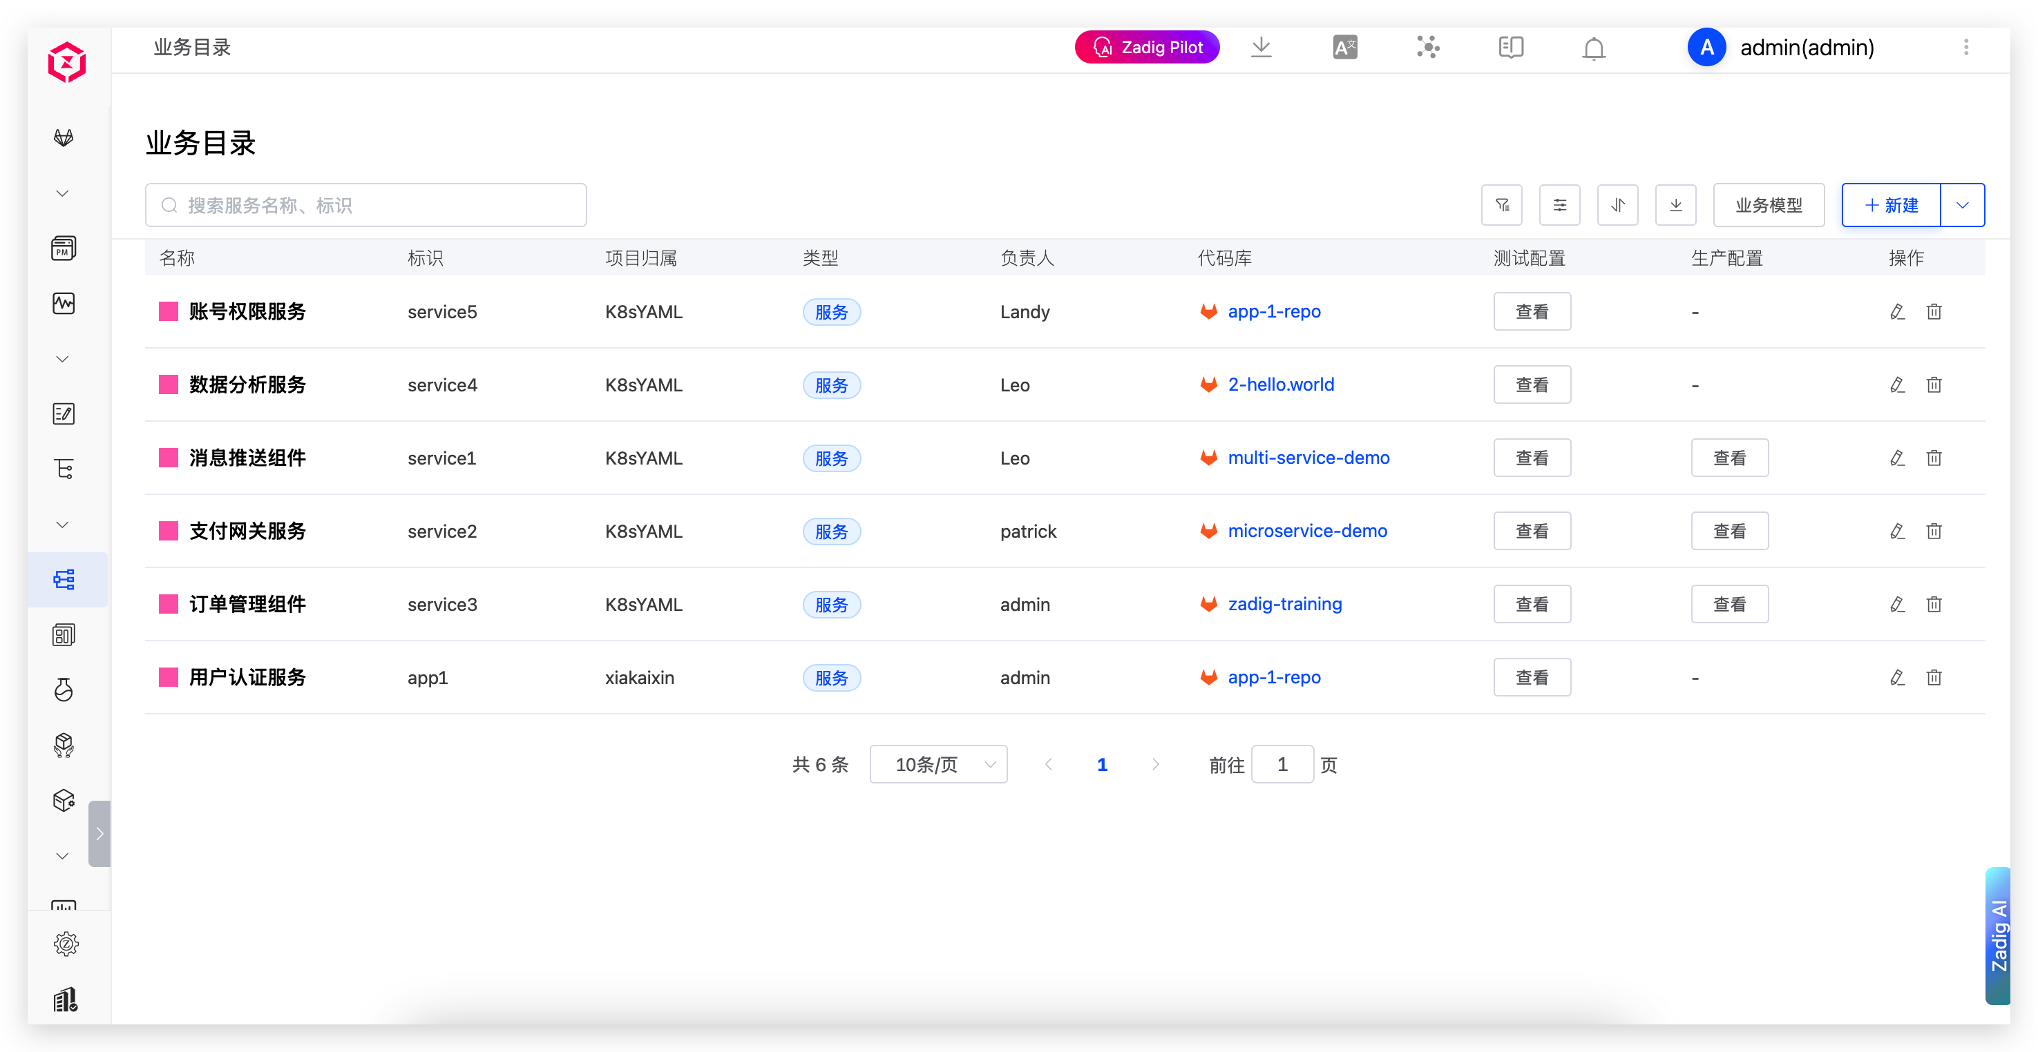Click the search service name input field
The width and height of the screenshot is (2038, 1052).
point(365,206)
